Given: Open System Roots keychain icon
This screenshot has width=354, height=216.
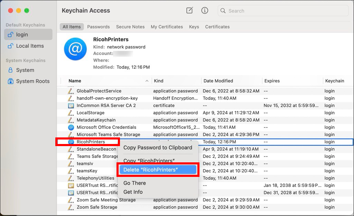Looking at the screenshot, I should [10, 81].
